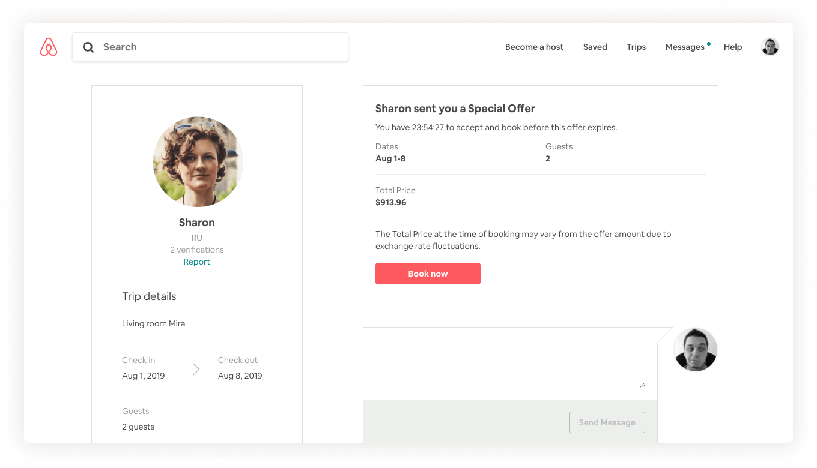Open the user profile avatar menu
The width and height of the screenshot is (817, 468).
coord(770,47)
